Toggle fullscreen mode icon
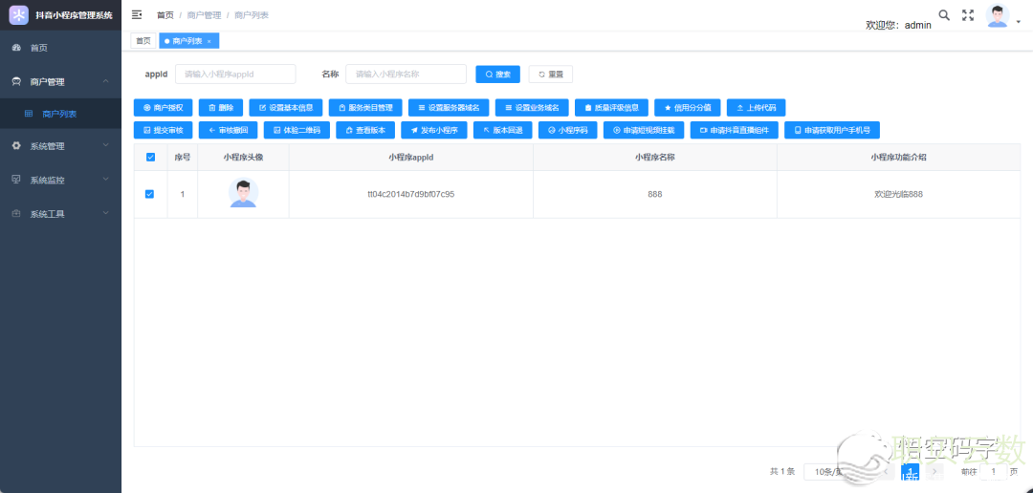The width and height of the screenshot is (1033, 493). tap(968, 15)
